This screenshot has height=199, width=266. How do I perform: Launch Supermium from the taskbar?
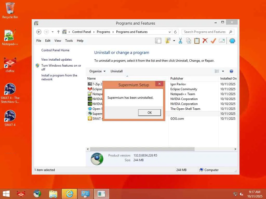[37, 194]
